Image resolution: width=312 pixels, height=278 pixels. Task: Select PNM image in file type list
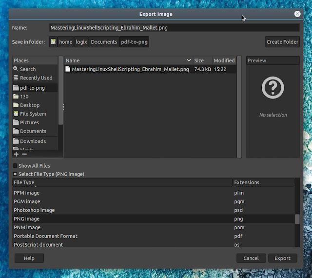(x=27, y=227)
